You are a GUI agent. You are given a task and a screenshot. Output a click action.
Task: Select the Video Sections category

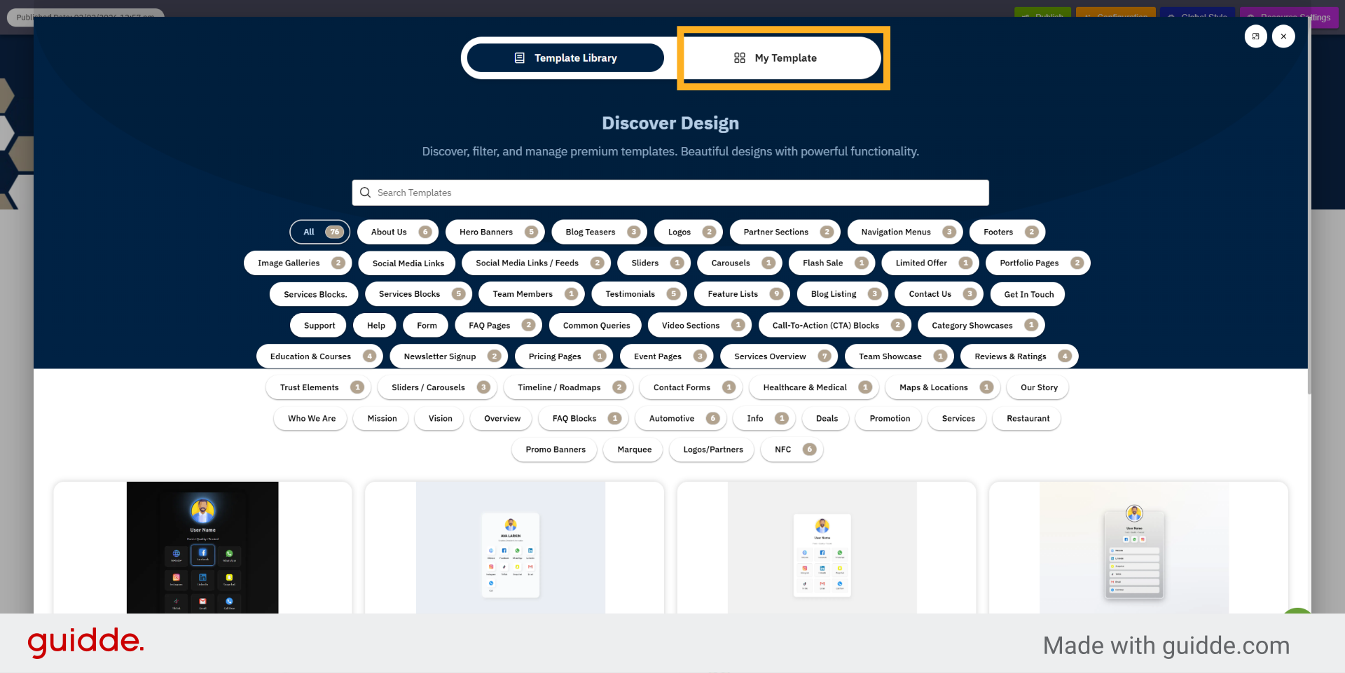(x=699, y=325)
